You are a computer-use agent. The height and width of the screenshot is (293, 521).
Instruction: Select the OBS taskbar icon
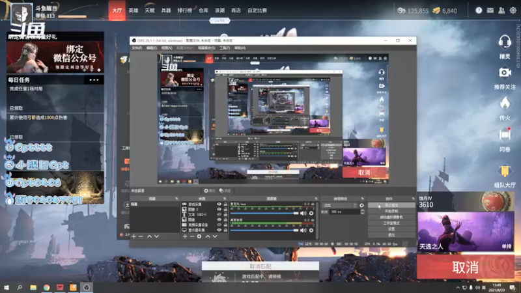pyautogui.click(x=87, y=287)
